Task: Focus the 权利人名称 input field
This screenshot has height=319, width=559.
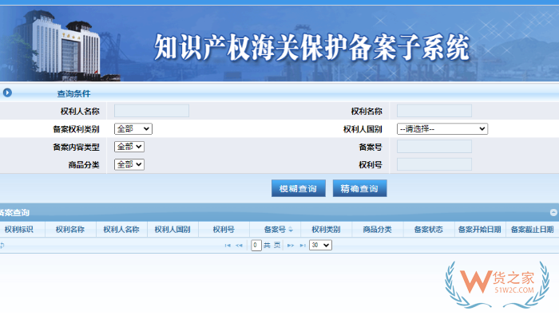Action: 152,111
